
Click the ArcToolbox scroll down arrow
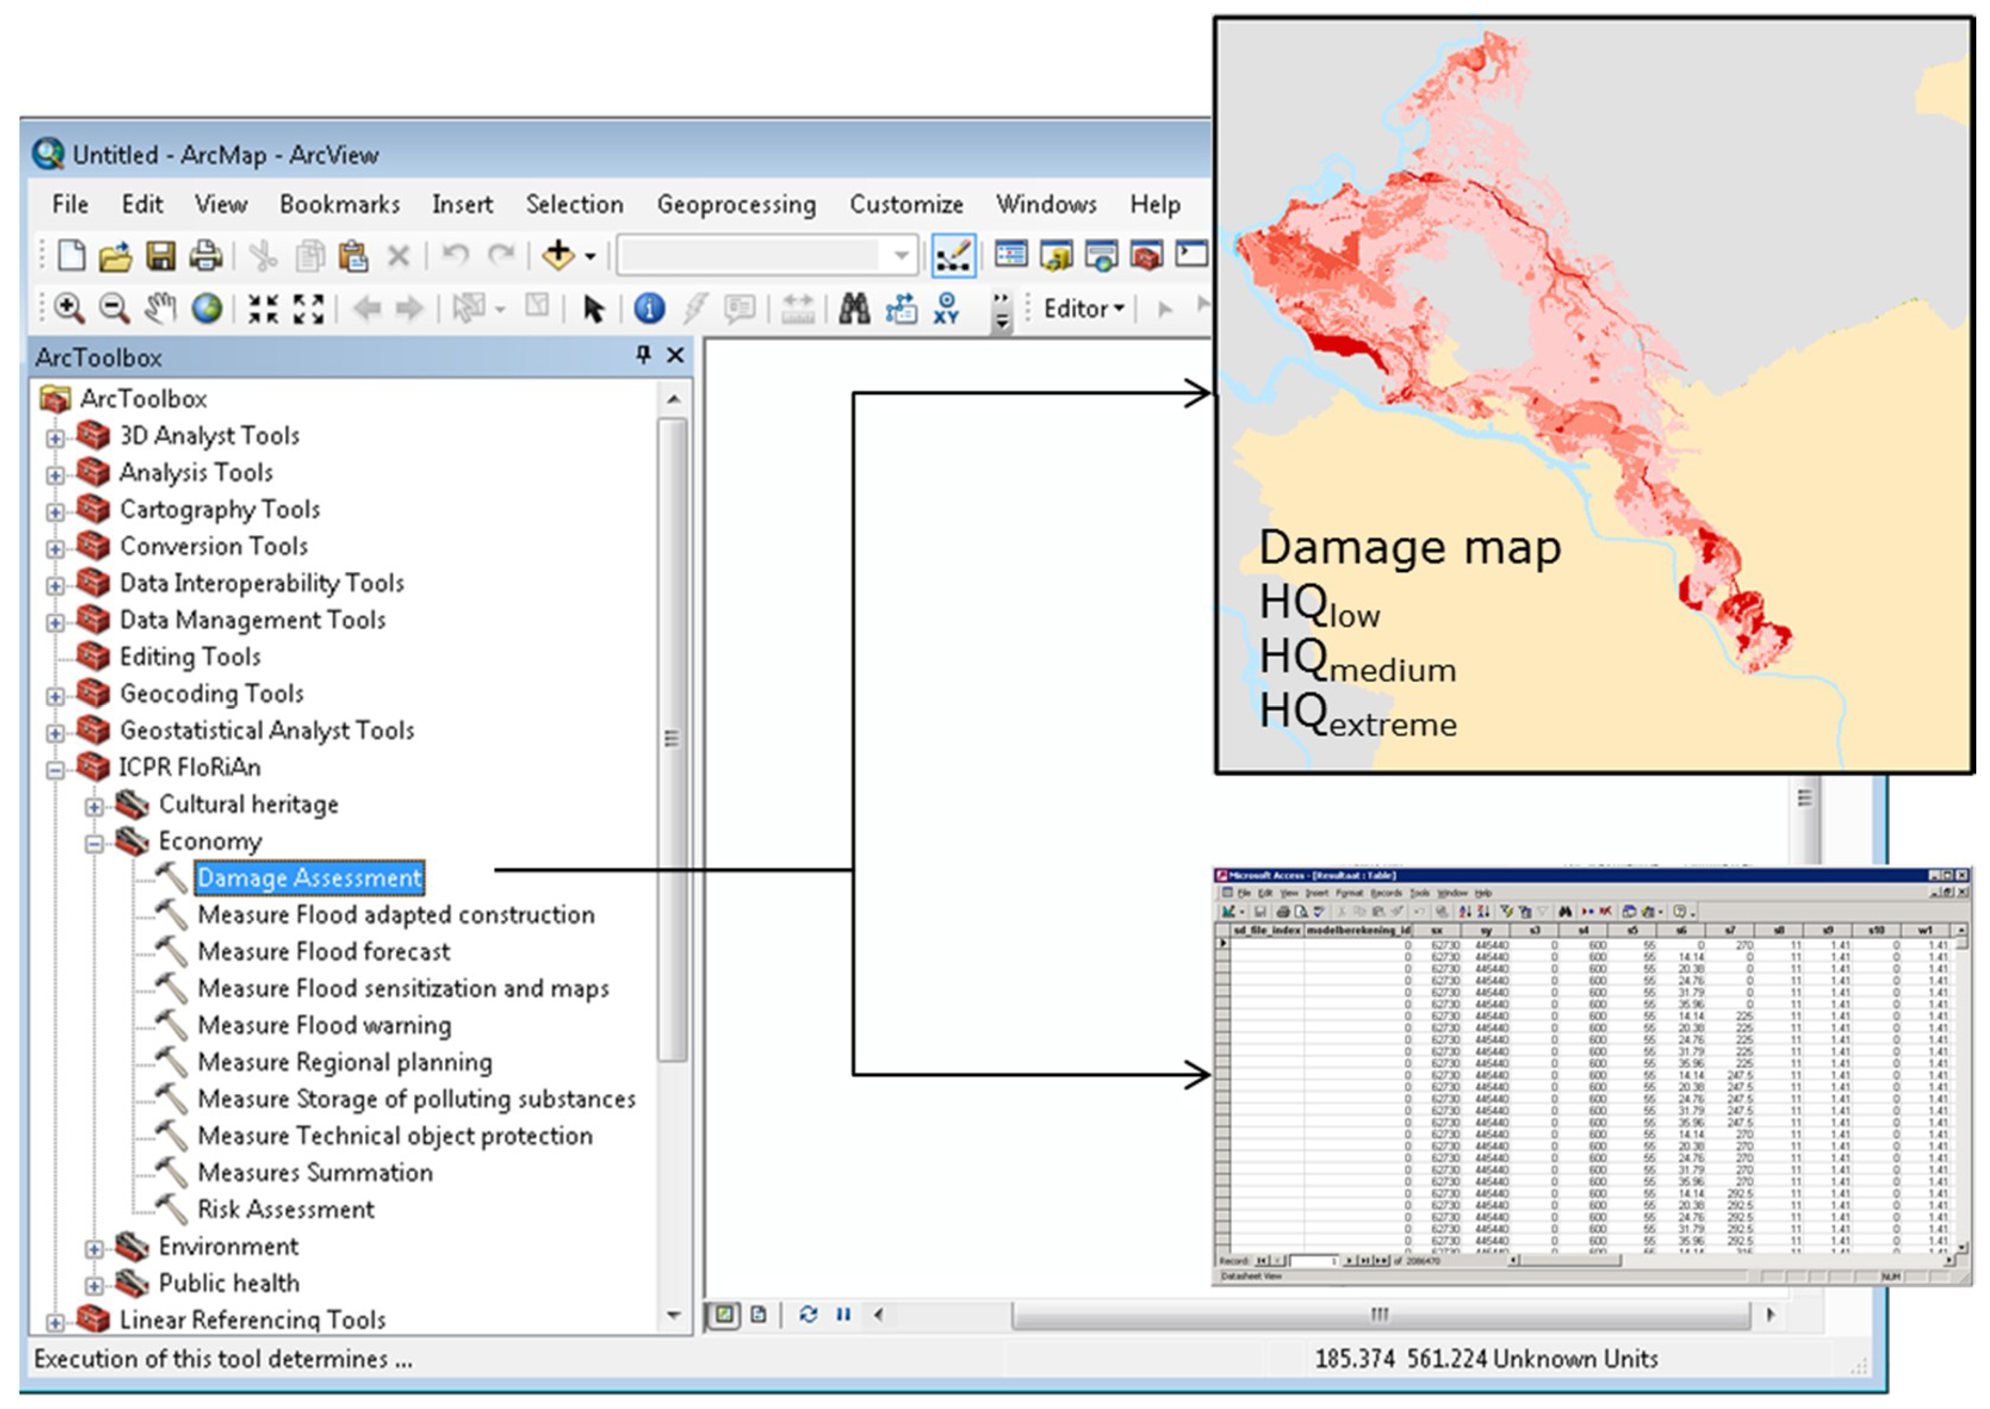(x=673, y=1315)
